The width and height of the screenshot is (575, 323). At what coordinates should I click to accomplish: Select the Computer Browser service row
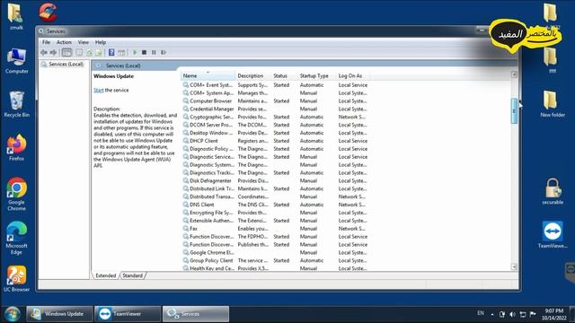point(275,101)
